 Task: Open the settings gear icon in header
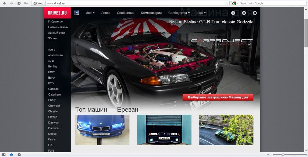click(x=255, y=13)
